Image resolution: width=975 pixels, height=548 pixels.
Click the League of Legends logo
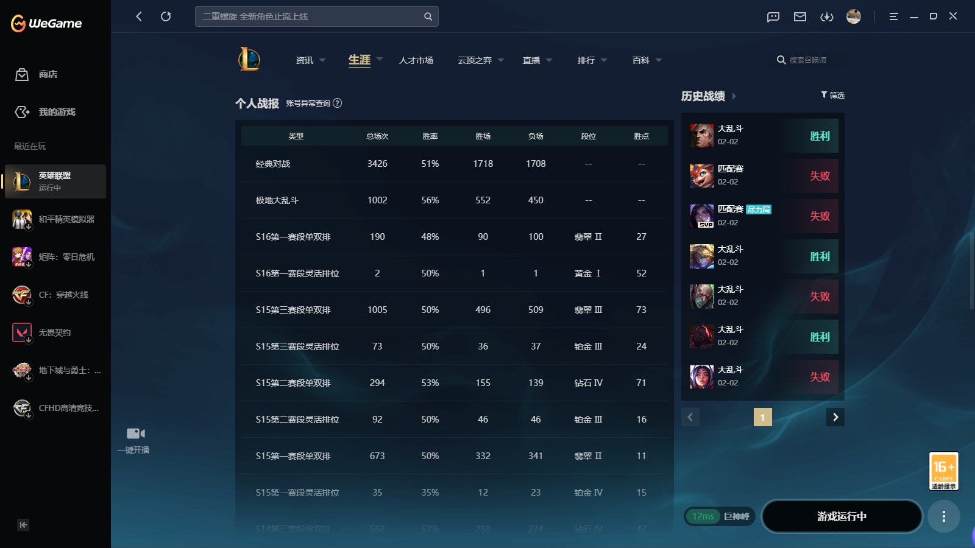(249, 60)
